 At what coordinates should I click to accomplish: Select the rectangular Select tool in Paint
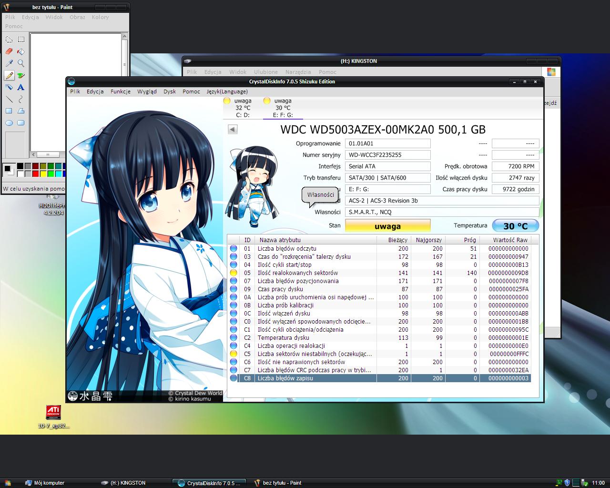coord(21,40)
